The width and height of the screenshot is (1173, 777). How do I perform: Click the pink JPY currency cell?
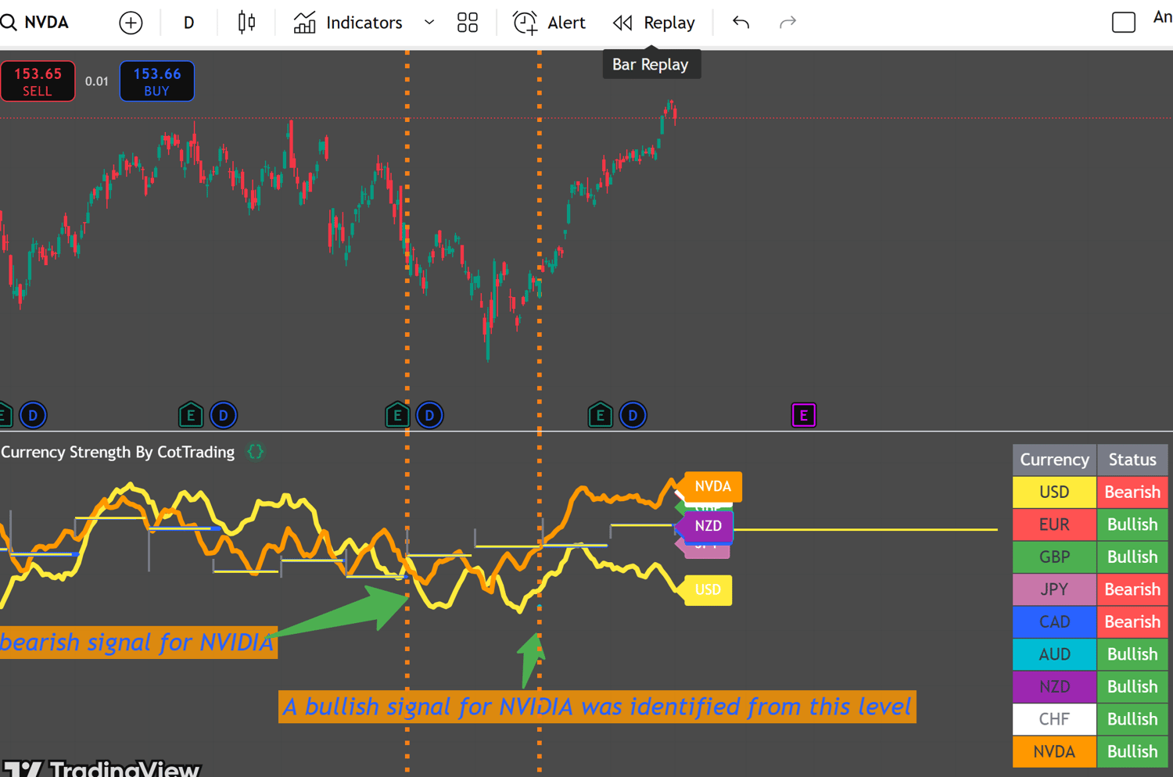(x=1054, y=589)
